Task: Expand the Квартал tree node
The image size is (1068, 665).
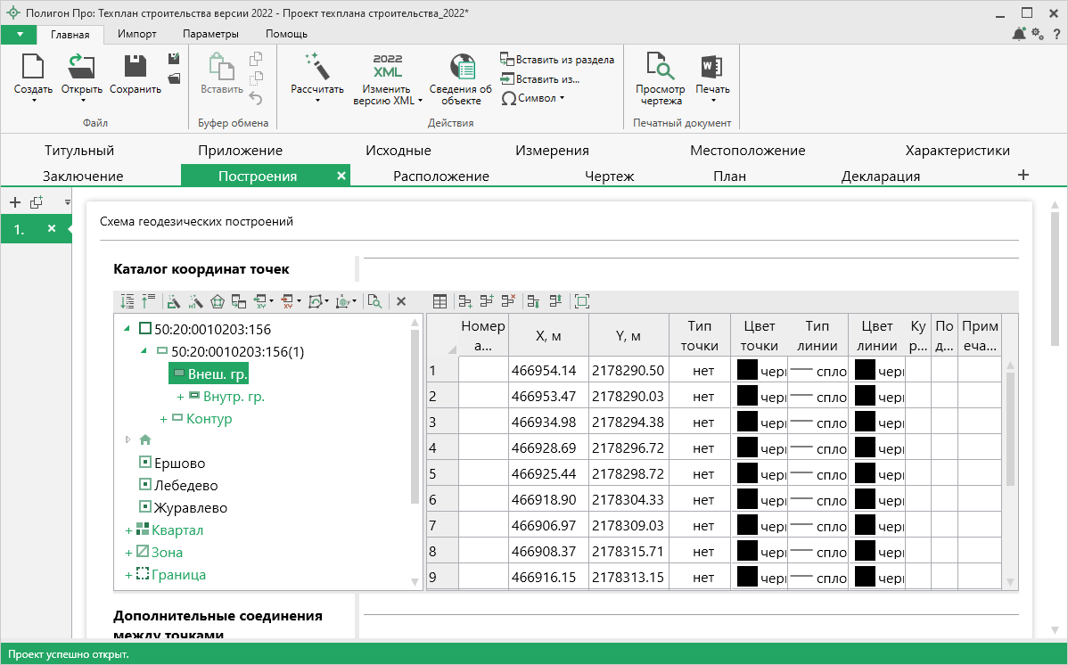Action: tap(129, 531)
